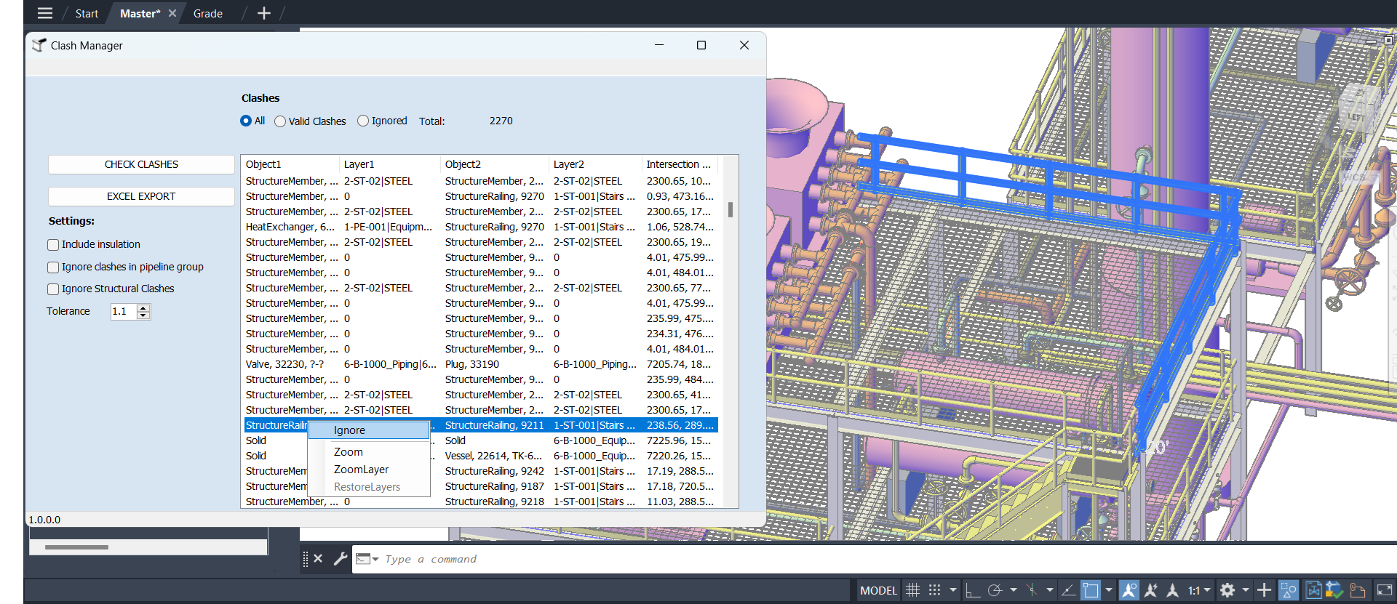Viewport: 1397px width, 604px height.
Task: Open the file tab hamburger menu
Action: [x=45, y=13]
